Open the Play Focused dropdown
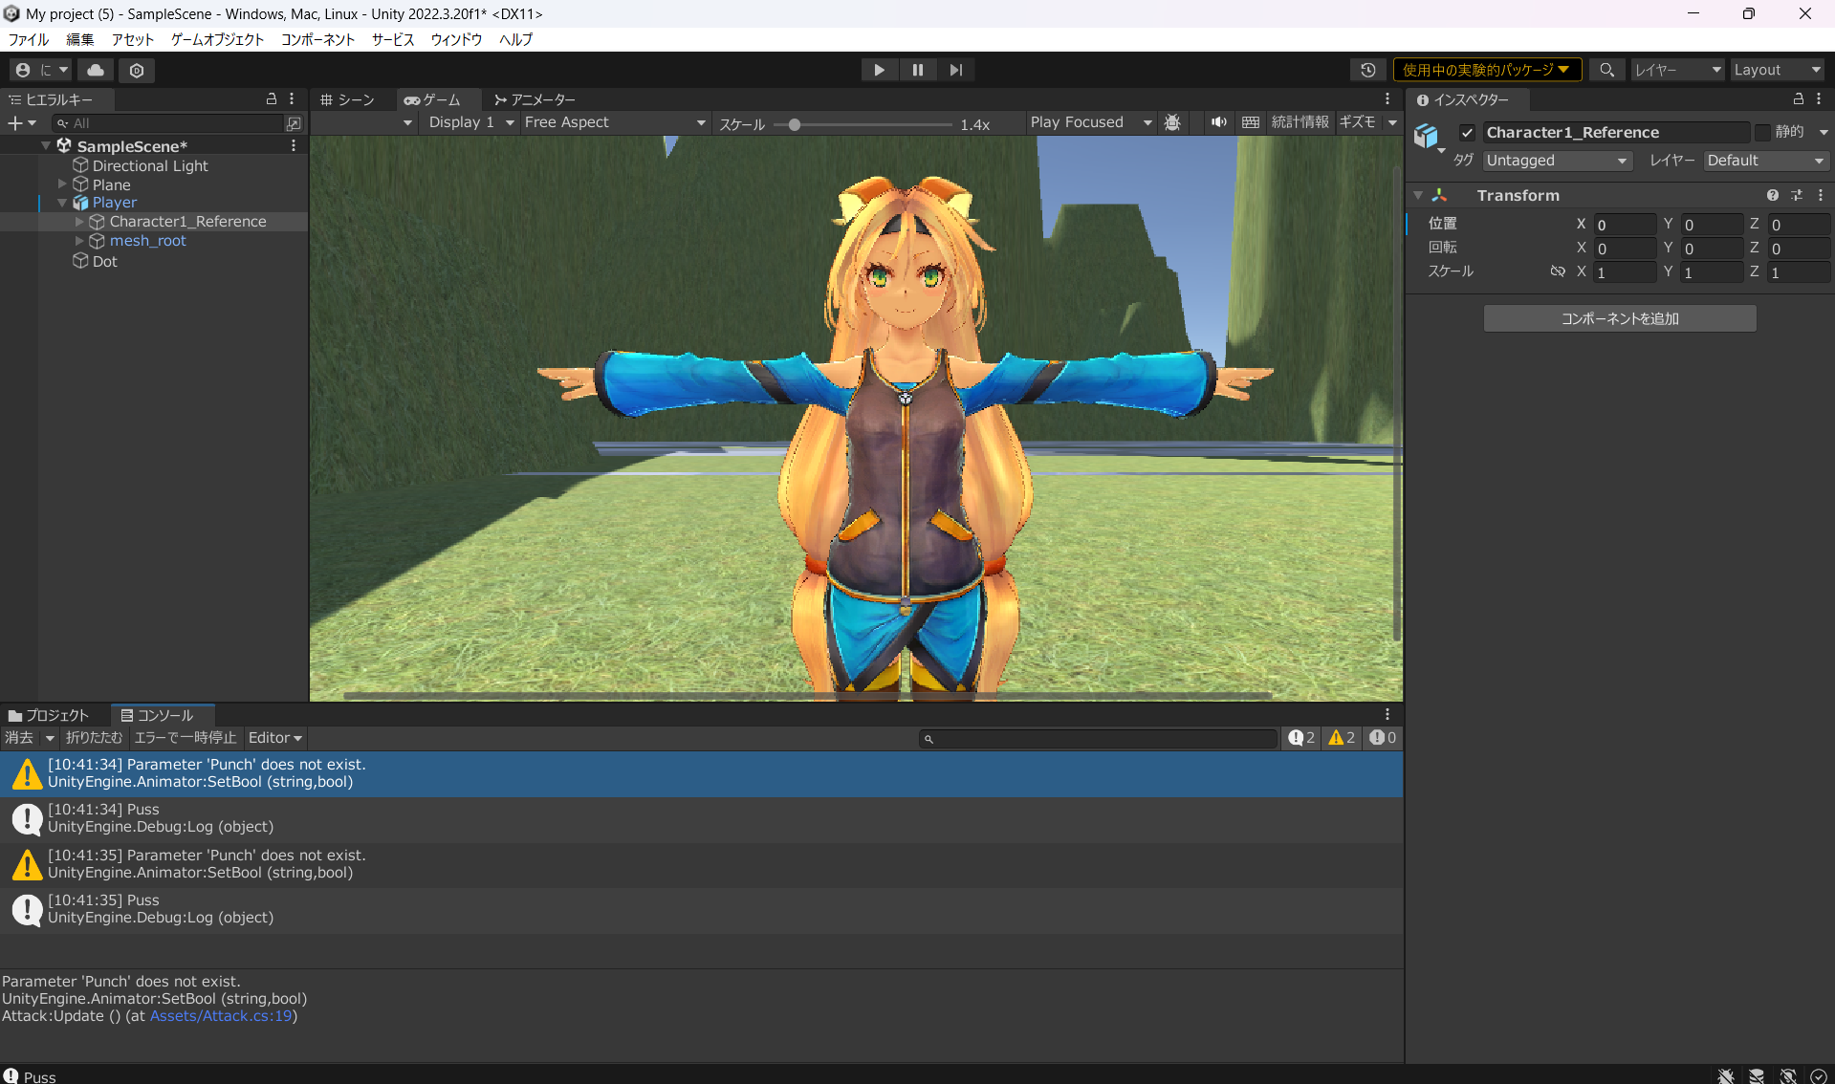 coord(1090,122)
